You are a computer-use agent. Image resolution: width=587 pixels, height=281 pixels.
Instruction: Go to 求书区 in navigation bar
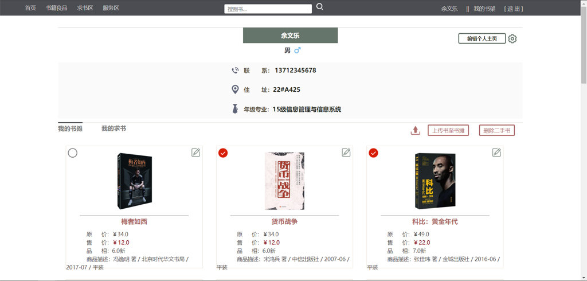click(85, 8)
